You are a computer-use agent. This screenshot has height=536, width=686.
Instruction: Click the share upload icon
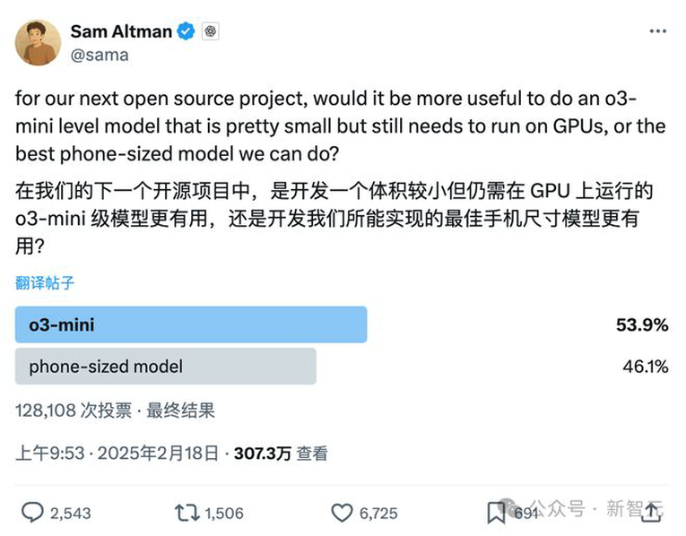[651, 512]
